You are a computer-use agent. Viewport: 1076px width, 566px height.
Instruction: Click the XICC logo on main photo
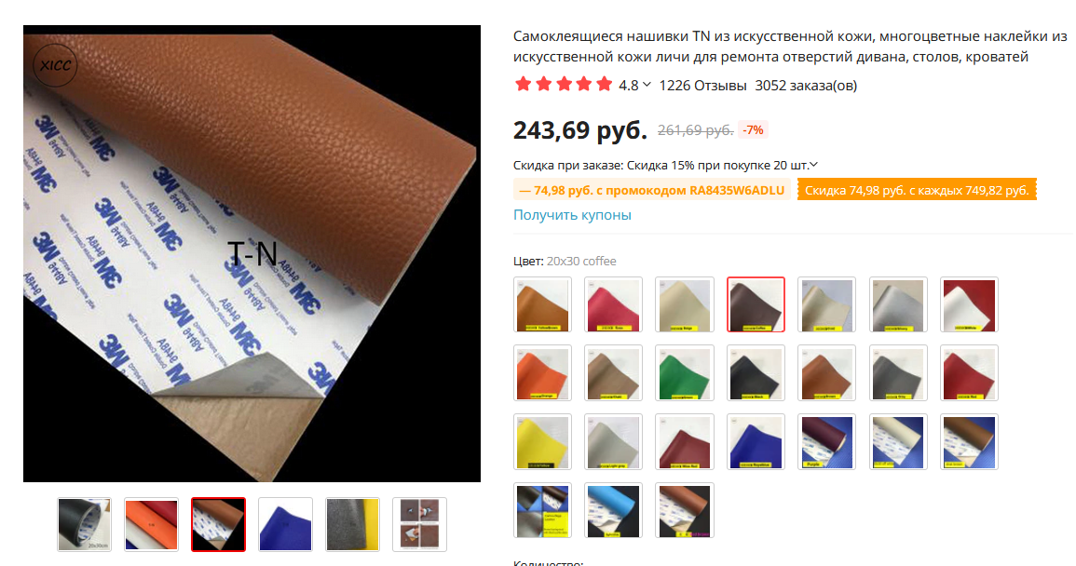click(55, 65)
